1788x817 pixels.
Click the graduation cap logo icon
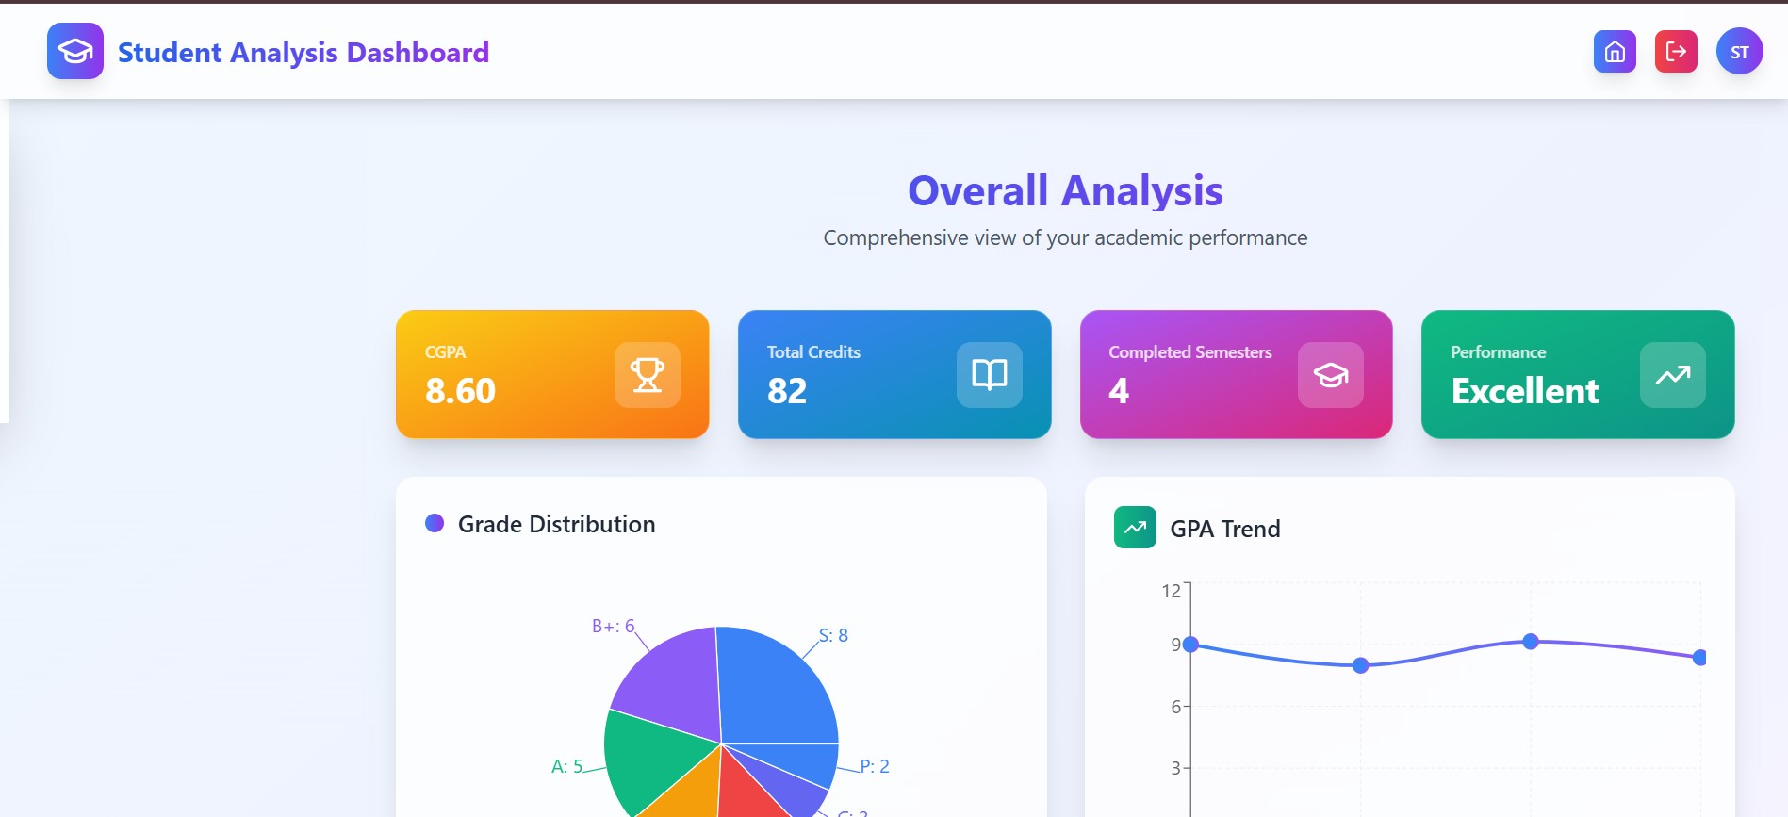tap(75, 51)
